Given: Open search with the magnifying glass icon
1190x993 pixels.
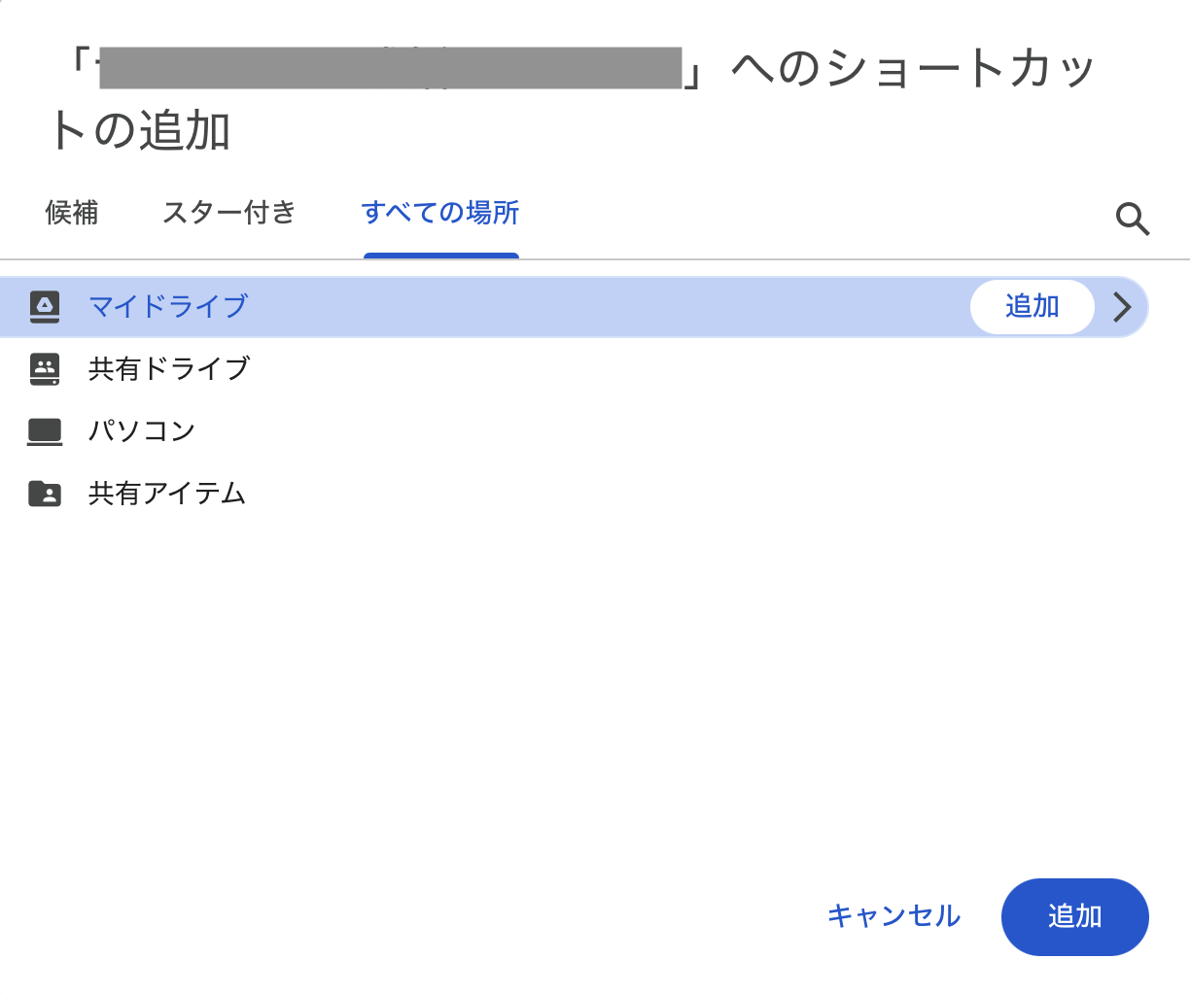Looking at the screenshot, I should (x=1132, y=220).
